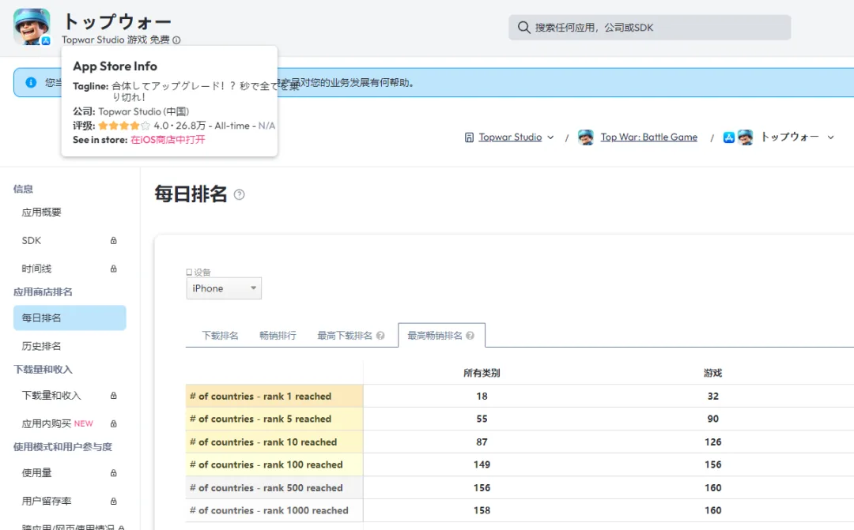Image resolution: width=854 pixels, height=530 pixels.
Task: Click Top War: Battle Game breadcrumb icon
Action: (586, 137)
